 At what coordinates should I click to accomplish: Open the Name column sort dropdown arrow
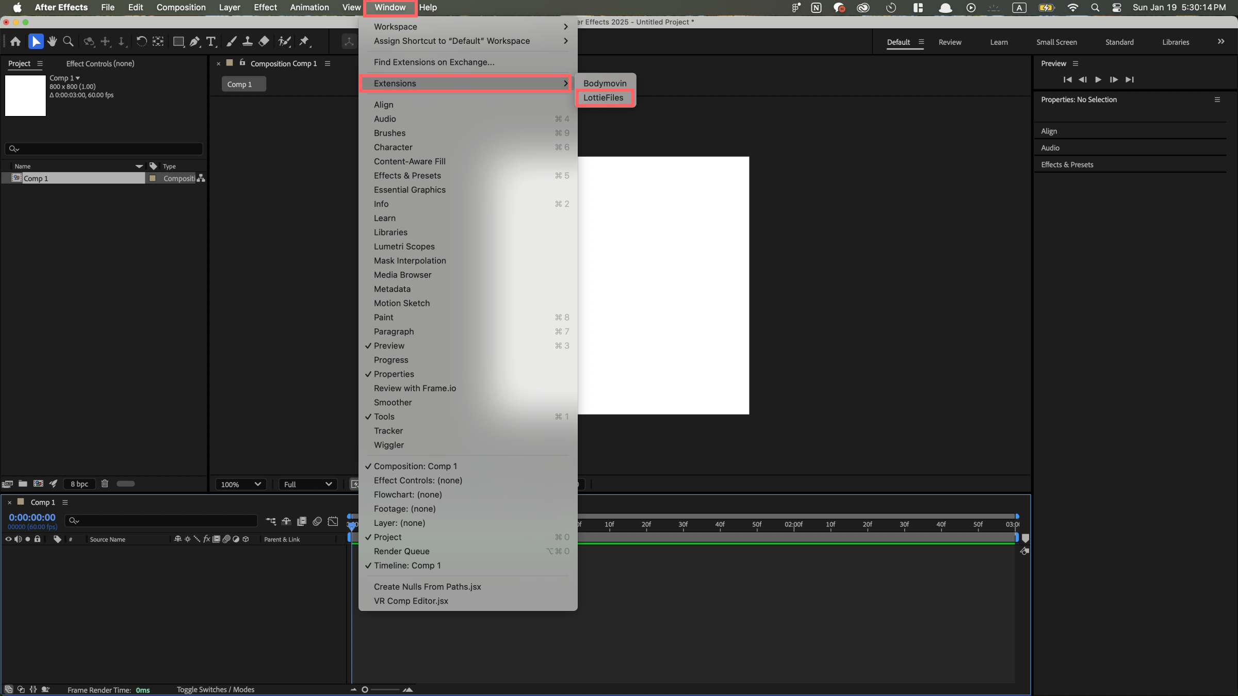pyautogui.click(x=139, y=167)
